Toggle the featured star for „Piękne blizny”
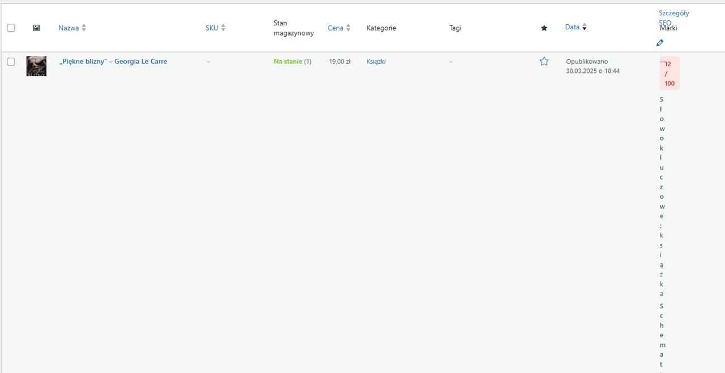 coord(544,61)
